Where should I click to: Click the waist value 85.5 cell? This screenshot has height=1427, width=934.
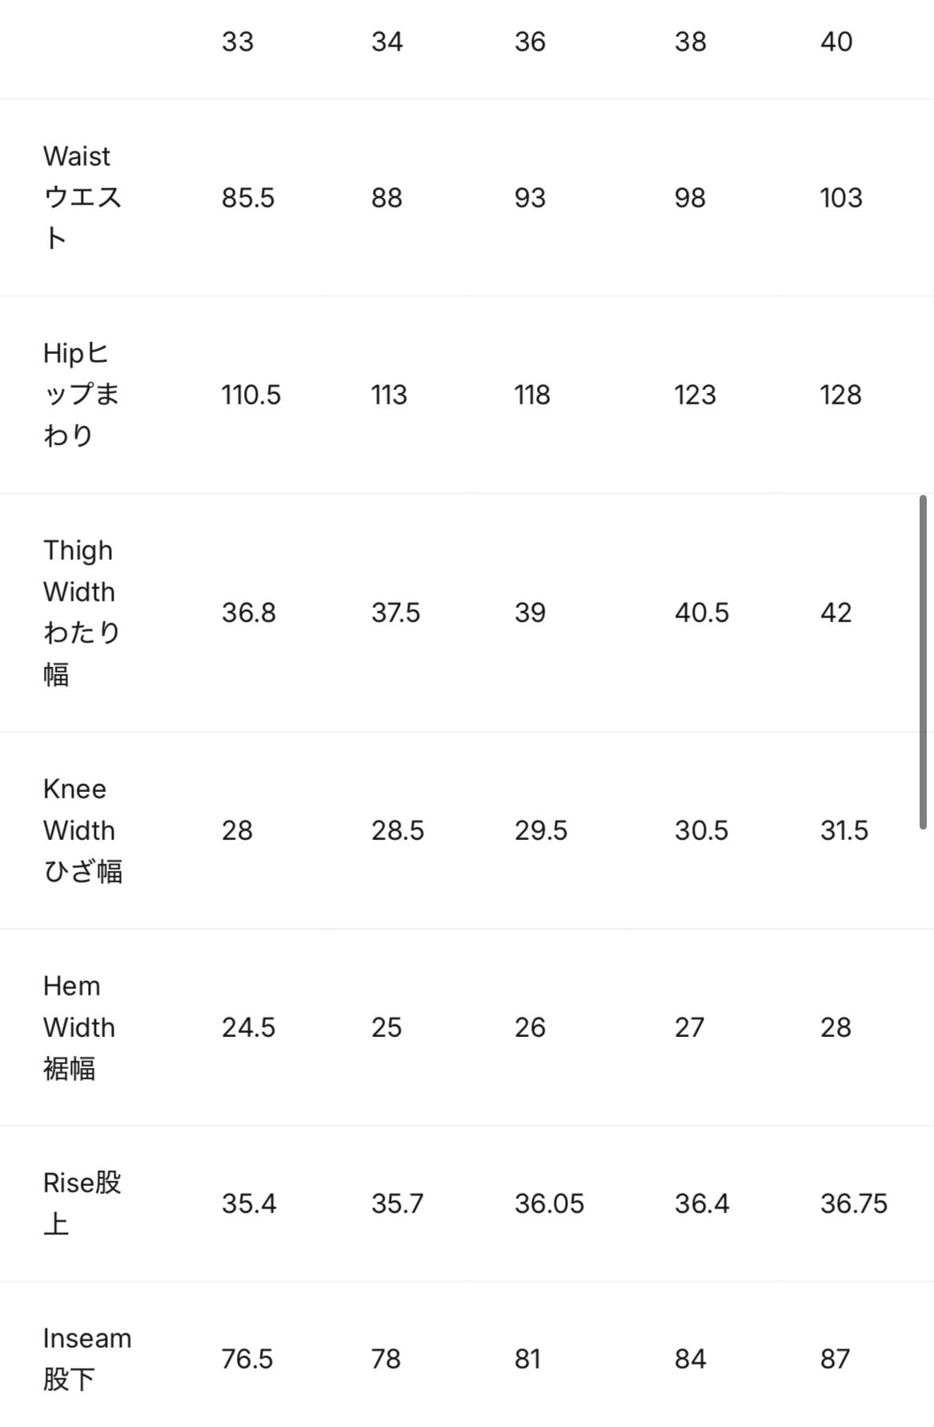(x=248, y=198)
